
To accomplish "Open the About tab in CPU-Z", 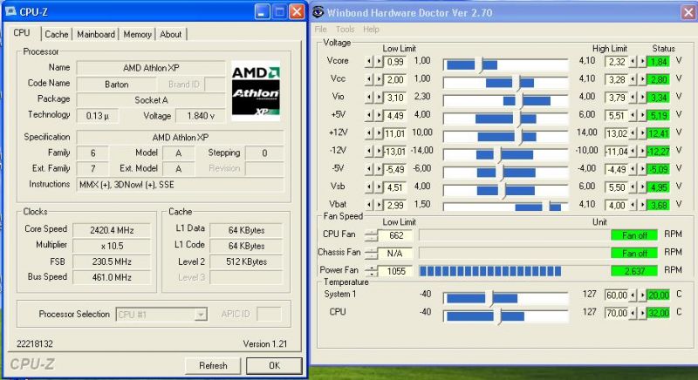I will coord(170,34).
